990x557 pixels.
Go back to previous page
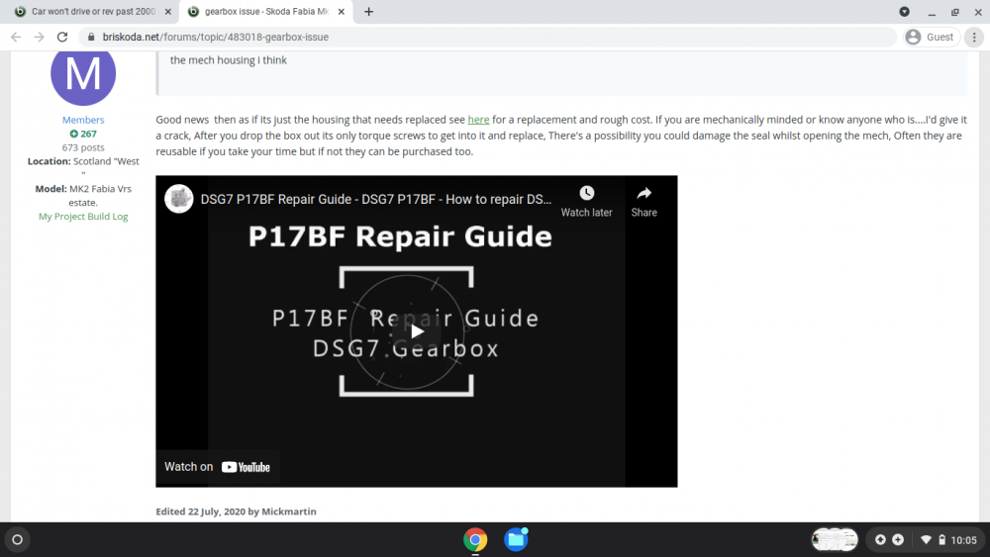[16, 38]
